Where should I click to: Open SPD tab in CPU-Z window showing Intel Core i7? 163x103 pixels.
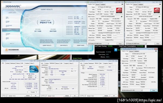click(22, 63)
